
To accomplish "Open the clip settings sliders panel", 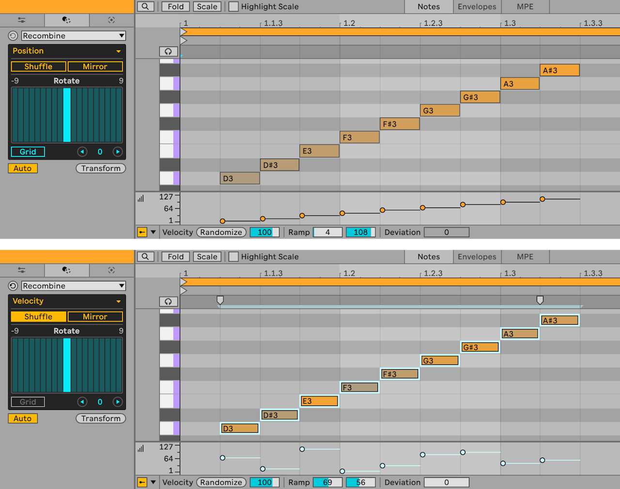I will (21, 20).
